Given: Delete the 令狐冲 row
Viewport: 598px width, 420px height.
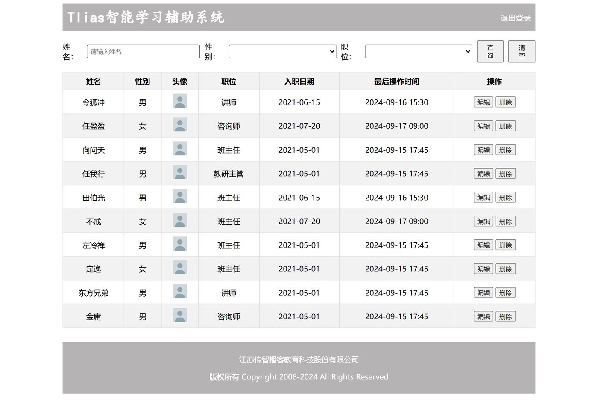Looking at the screenshot, I should click(506, 102).
